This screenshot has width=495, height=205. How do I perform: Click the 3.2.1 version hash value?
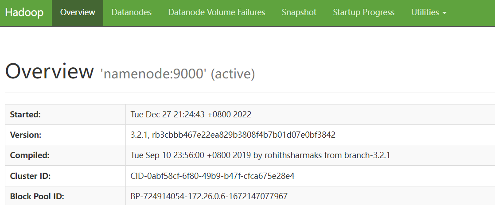pyautogui.click(x=233, y=135)
